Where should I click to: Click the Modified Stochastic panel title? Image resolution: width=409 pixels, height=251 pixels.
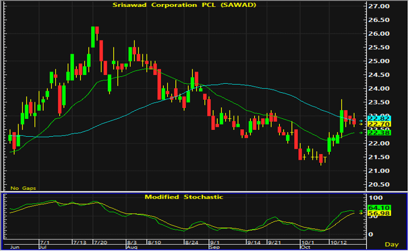coord(184,197)
